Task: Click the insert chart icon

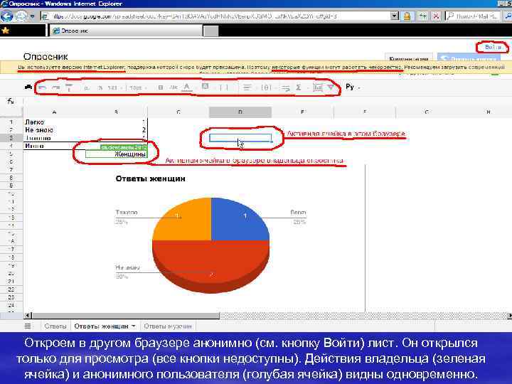Action: (317, 87)
